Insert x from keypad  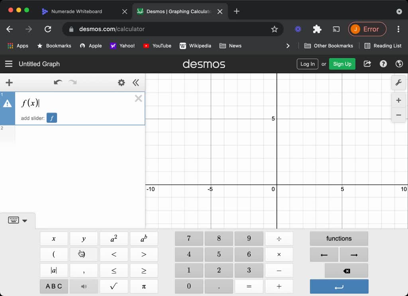(54, 239)
